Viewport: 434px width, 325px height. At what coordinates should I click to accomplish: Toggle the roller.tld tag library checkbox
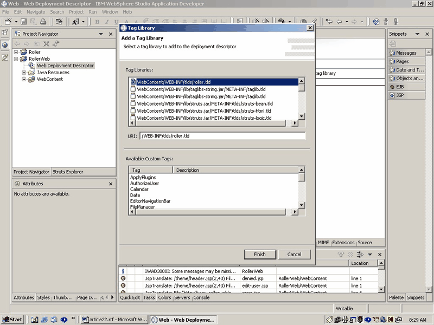tap(133, 82)
